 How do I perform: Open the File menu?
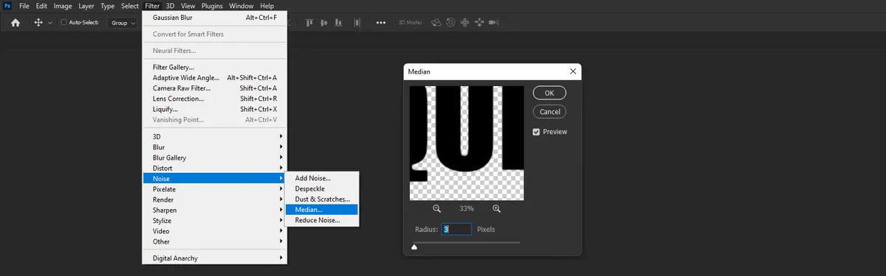pyautogui.click(x=24, y=6)
